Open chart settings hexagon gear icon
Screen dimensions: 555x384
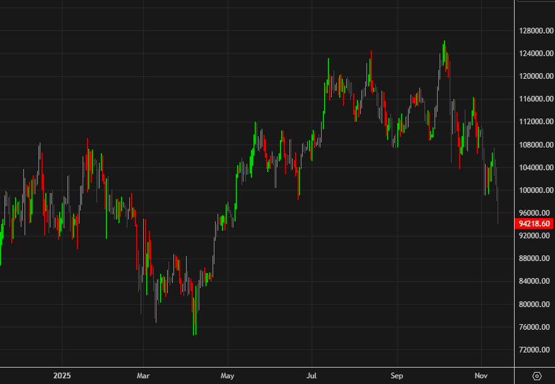[x=537, y=376]
